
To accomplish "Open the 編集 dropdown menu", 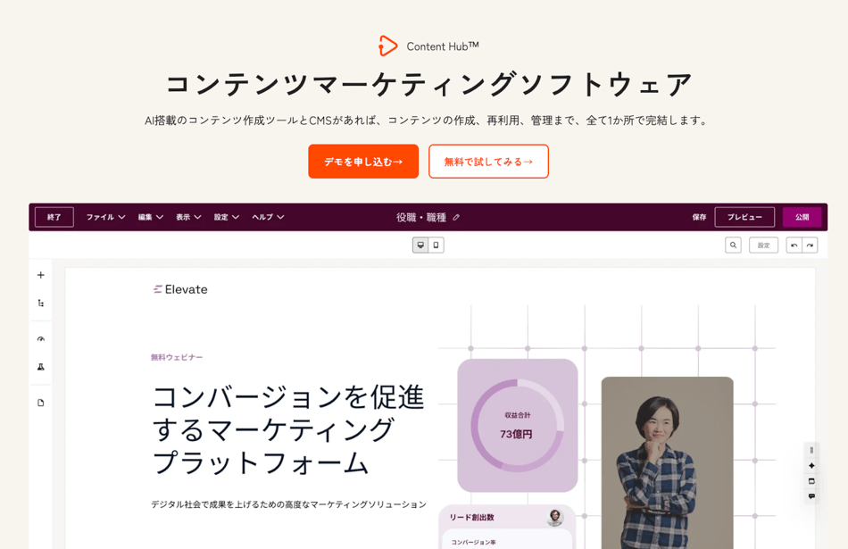I will [150, 217].
